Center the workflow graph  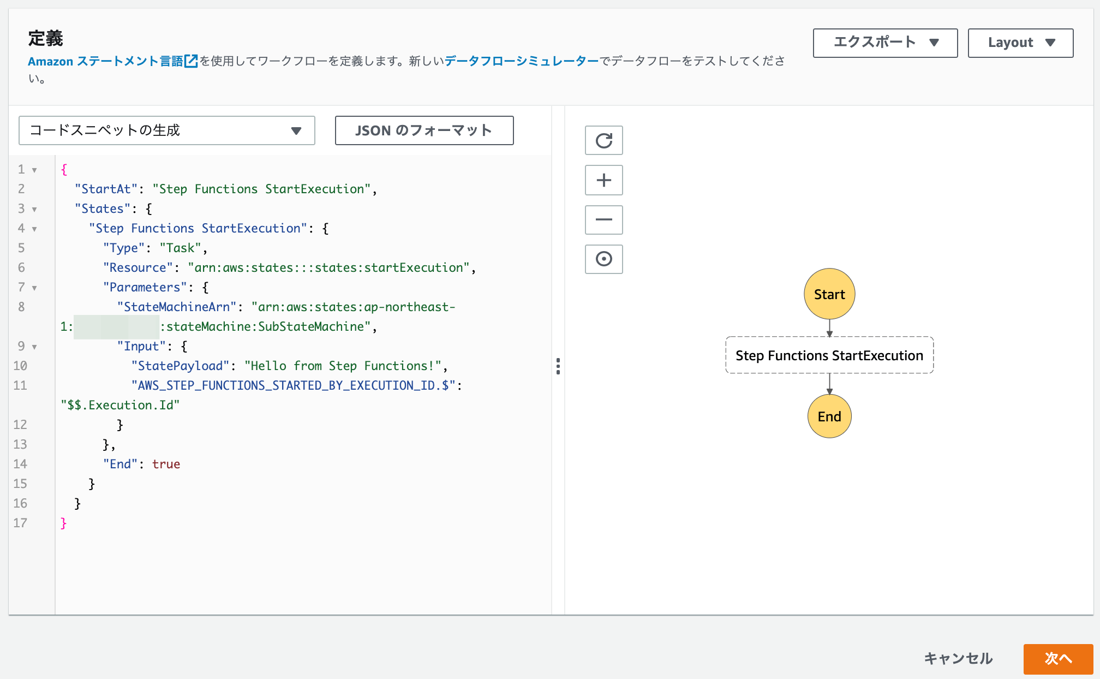point(603,259)
